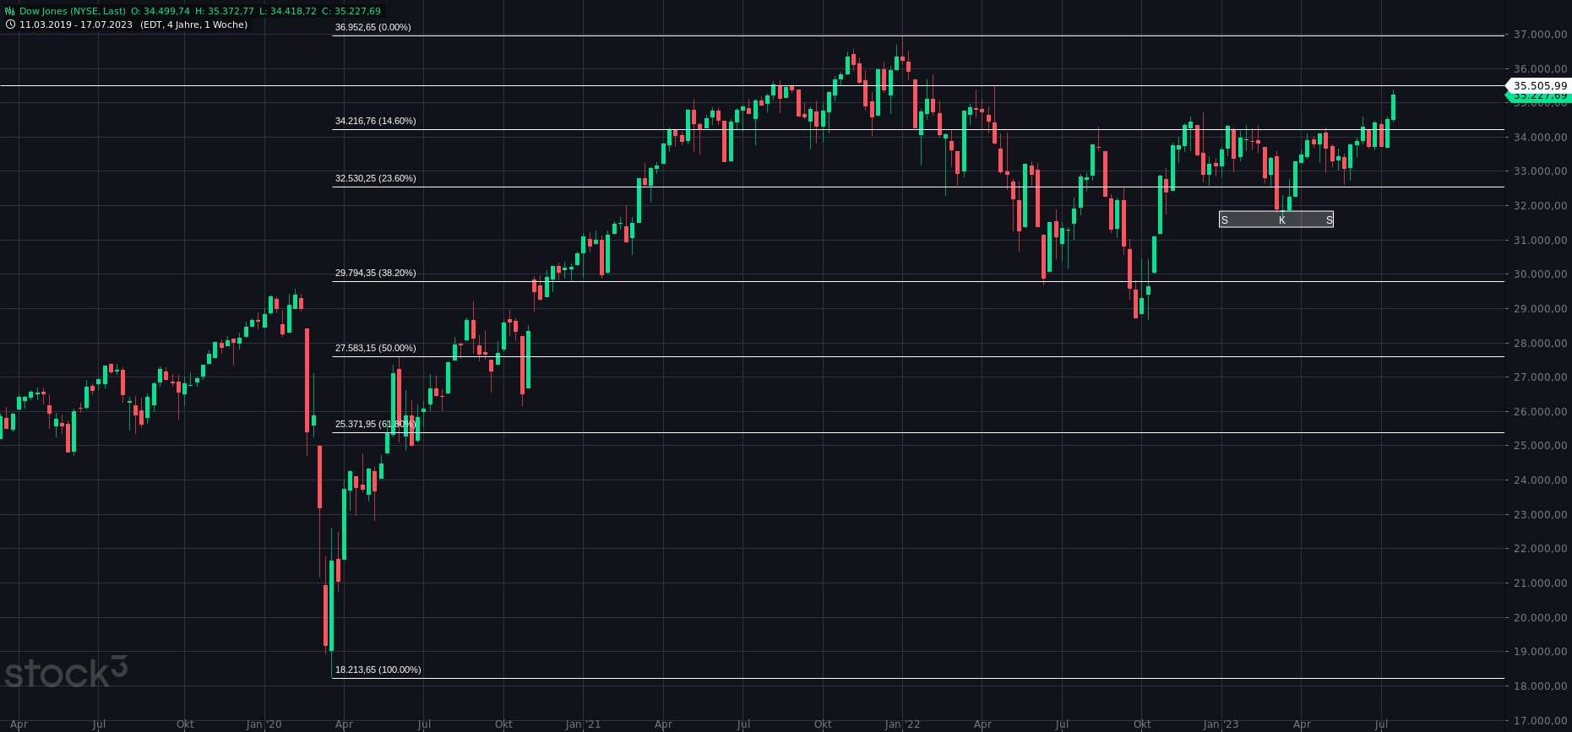Select the 36.952,65 (0.00%) Fibonacci label

(x=373, y=28)
